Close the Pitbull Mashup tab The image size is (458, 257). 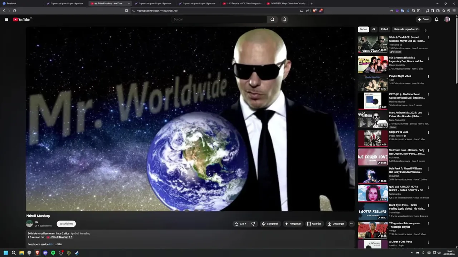click(x=129, y=4)
